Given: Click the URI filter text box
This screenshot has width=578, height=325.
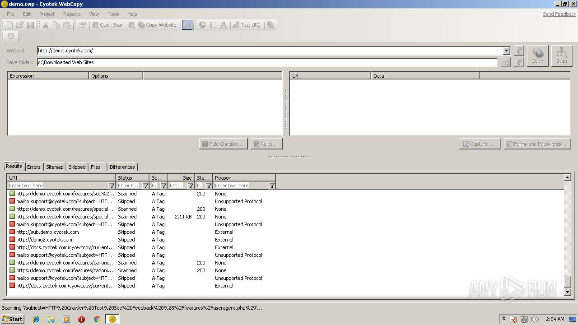Looking at the screenshot, I should coord(58,186).
